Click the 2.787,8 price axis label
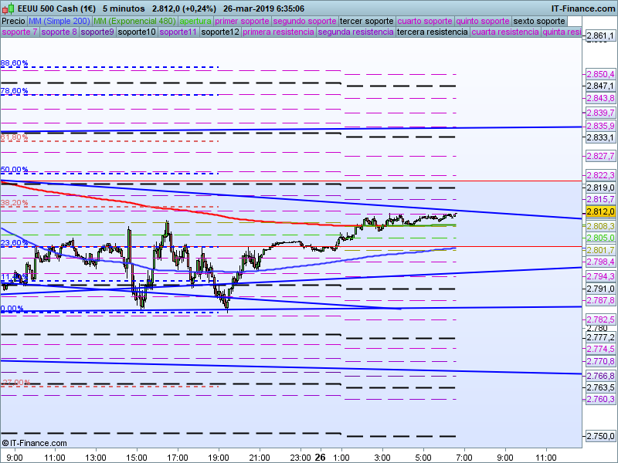The image size is (618, 463). 600,300
